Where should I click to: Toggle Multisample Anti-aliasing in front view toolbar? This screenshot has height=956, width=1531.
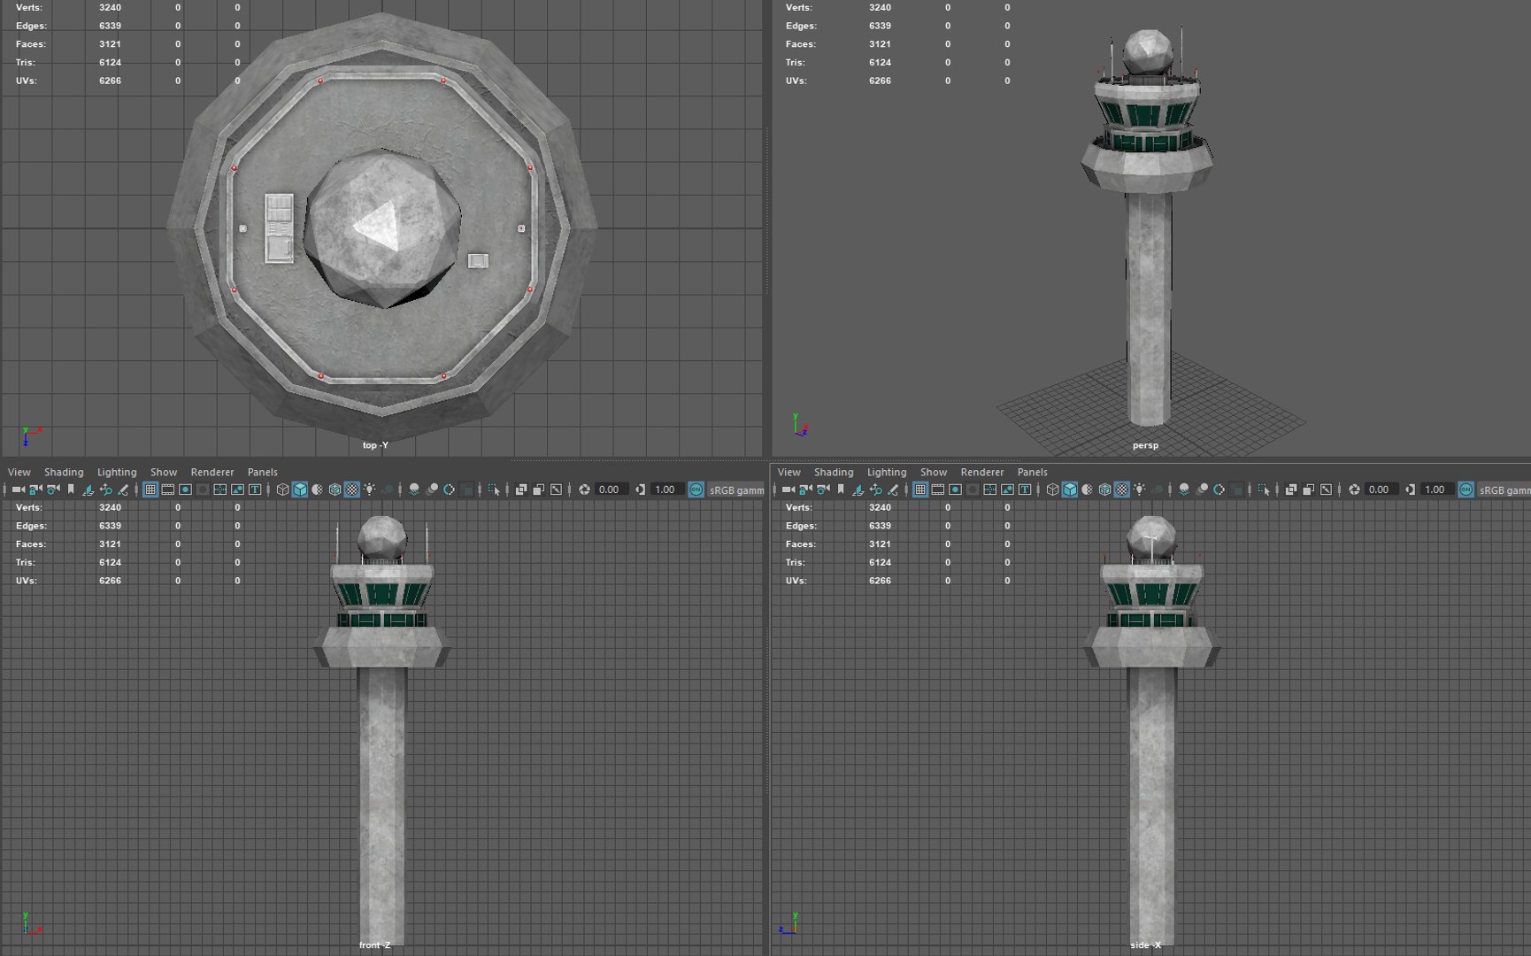[x=450, y=490]
